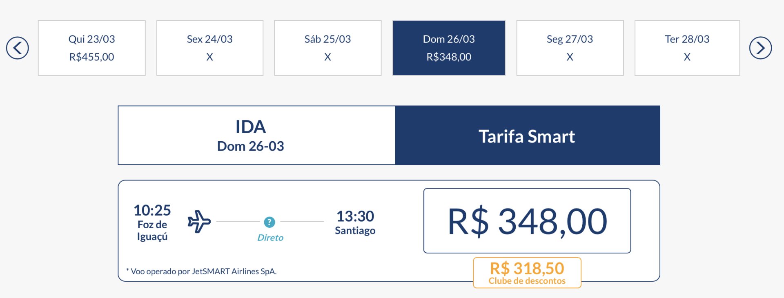784x298 pixels.
Task: Click the previous dates arrow icon
Action: pyautogui.click(x=18, y=48)
